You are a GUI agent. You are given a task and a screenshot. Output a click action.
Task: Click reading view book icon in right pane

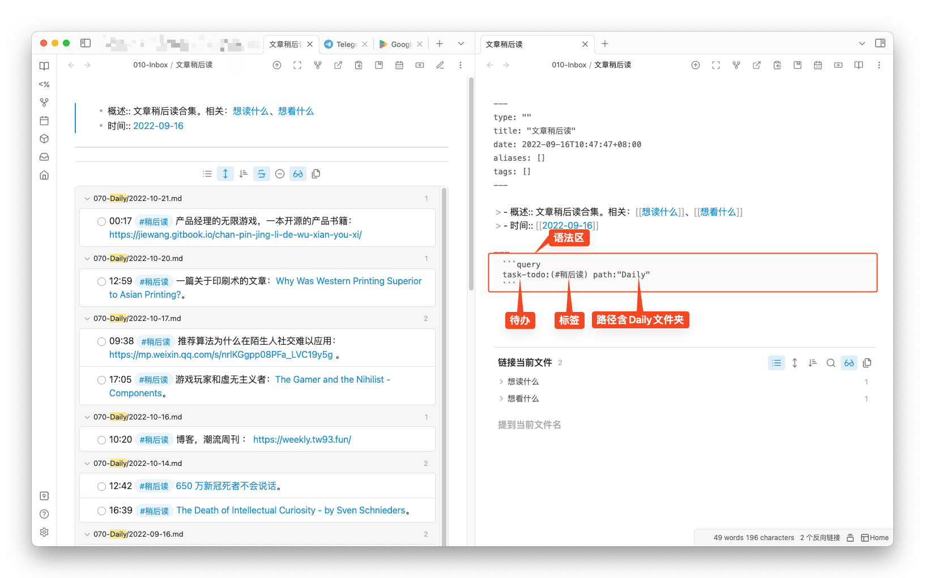(x=859, y=65)
